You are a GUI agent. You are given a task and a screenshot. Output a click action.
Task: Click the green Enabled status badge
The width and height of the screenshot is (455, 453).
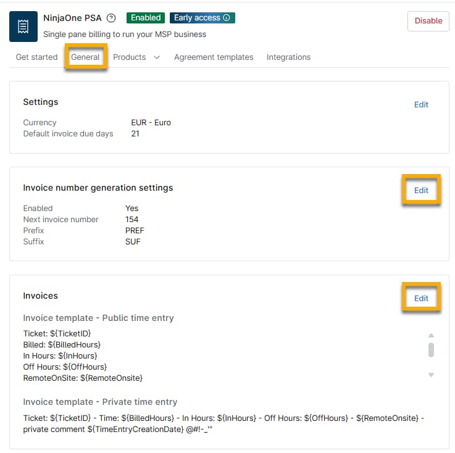pos(146,18)
